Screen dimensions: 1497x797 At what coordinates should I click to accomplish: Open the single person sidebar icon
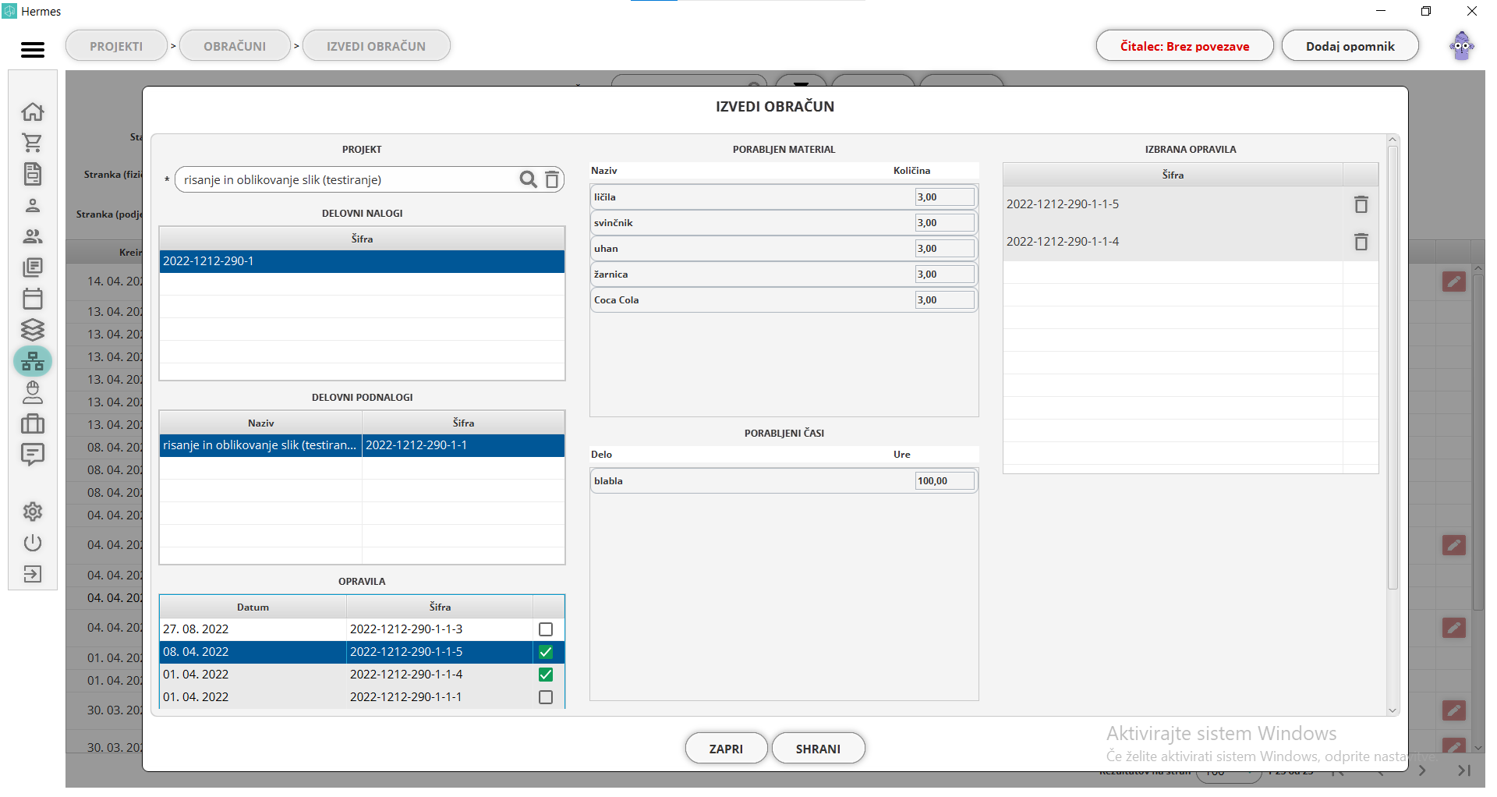32,205
